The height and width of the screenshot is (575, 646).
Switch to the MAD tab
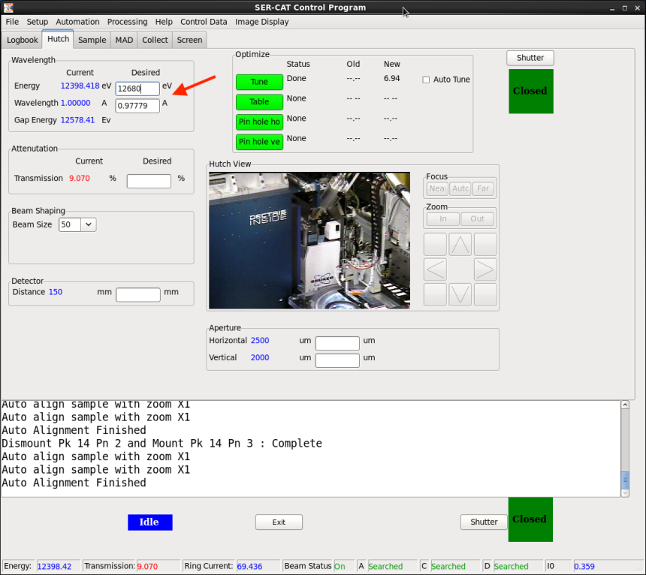[x=124, y=40]
